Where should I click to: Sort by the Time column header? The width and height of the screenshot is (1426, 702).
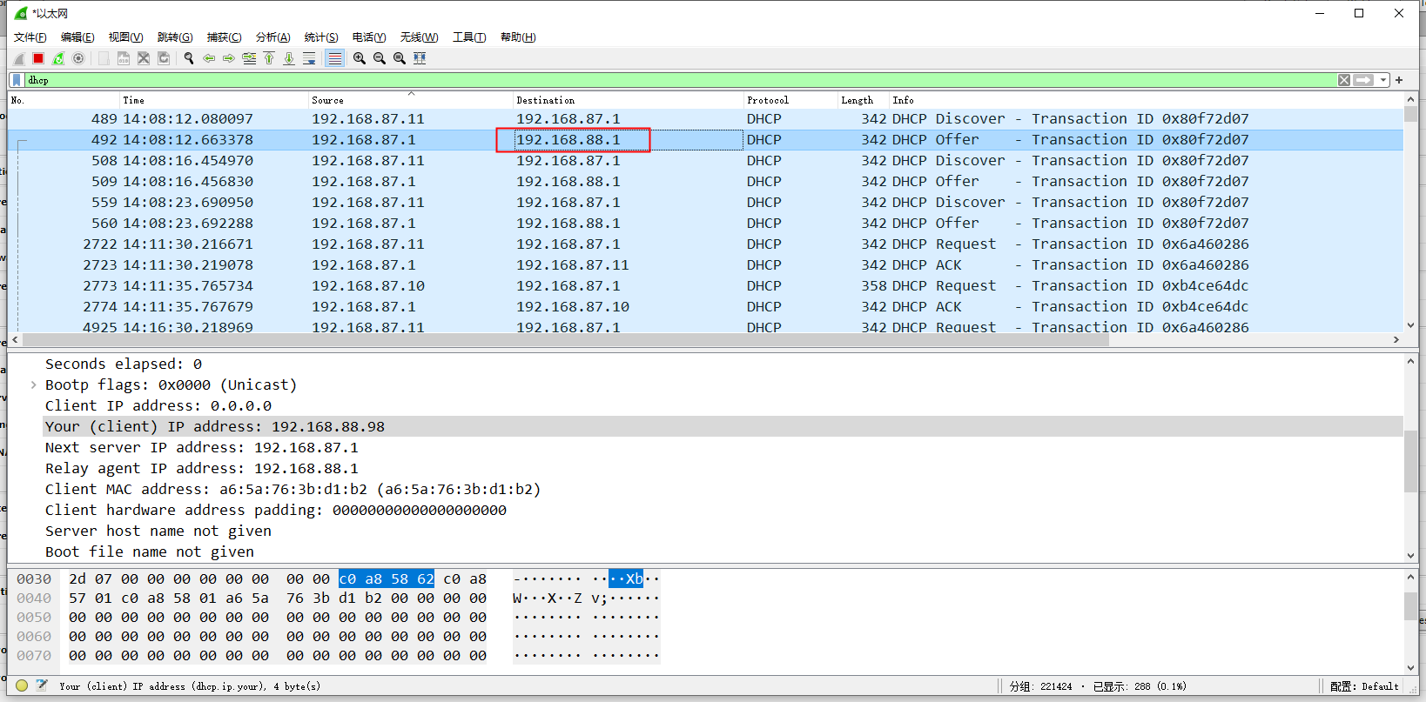[x=213, y=100]
